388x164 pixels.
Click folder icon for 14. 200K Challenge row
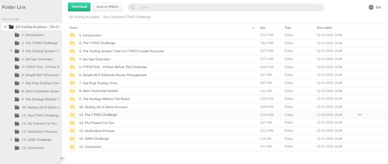72,139
